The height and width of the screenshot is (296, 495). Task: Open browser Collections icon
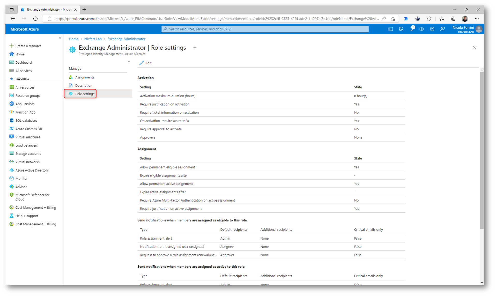(x=453, y=19)
